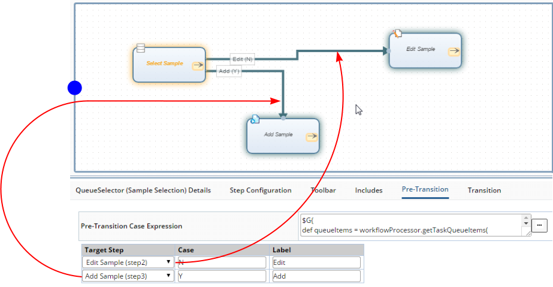Click the Label field containing Add
Viewport: 553px width, 287px height.
tap(316, 276)
